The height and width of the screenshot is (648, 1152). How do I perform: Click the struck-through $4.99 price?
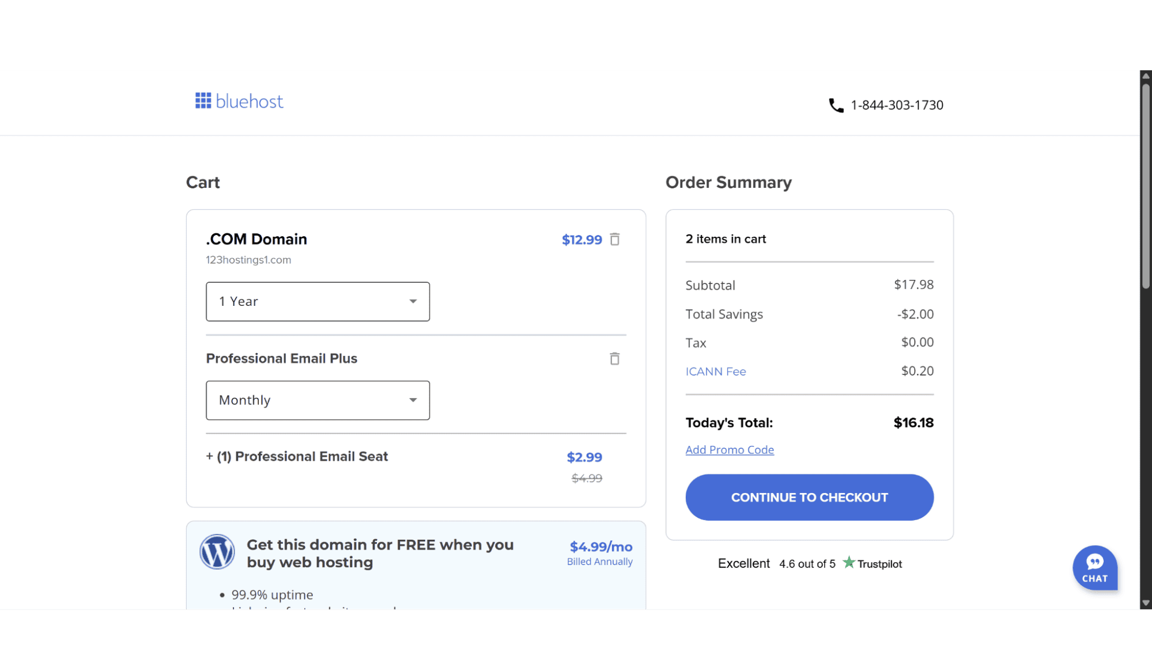(x=587, y=478)
